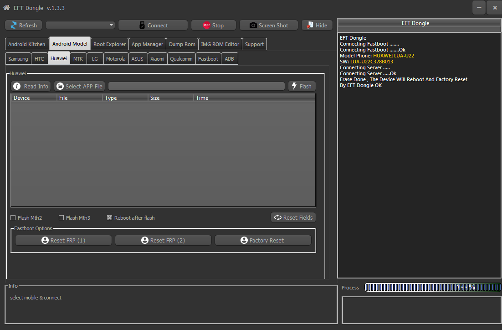Click the Hide button
The image size is (502, 330).
tap(317, 26)
